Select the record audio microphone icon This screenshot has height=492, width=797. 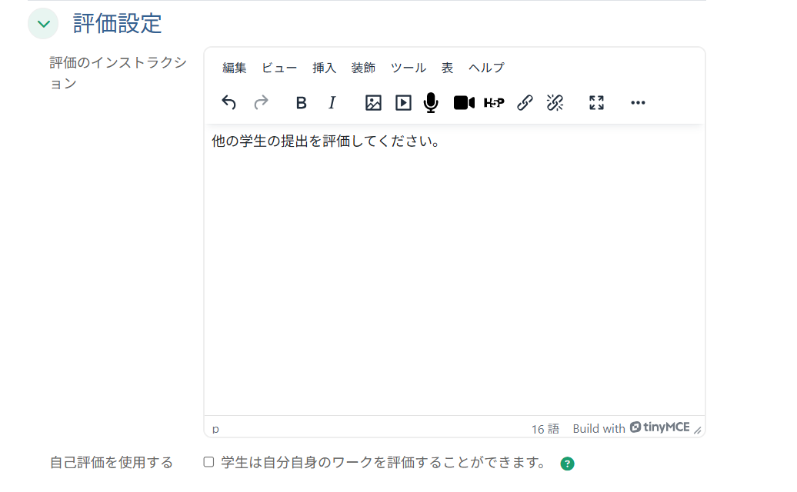click(430, 102)
